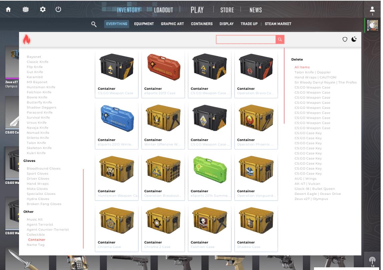Image resolution: width=383 pixels, height=270 pixels.
Task: Select the Operation Bravo Case card
Action: [256, 74]
